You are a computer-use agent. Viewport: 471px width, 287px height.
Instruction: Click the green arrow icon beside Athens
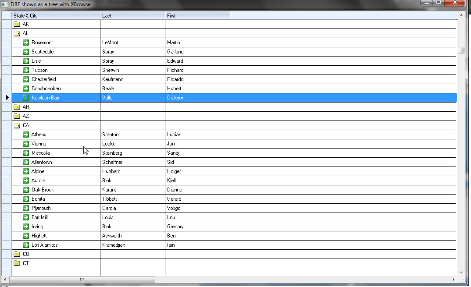(x=26, y=135)
